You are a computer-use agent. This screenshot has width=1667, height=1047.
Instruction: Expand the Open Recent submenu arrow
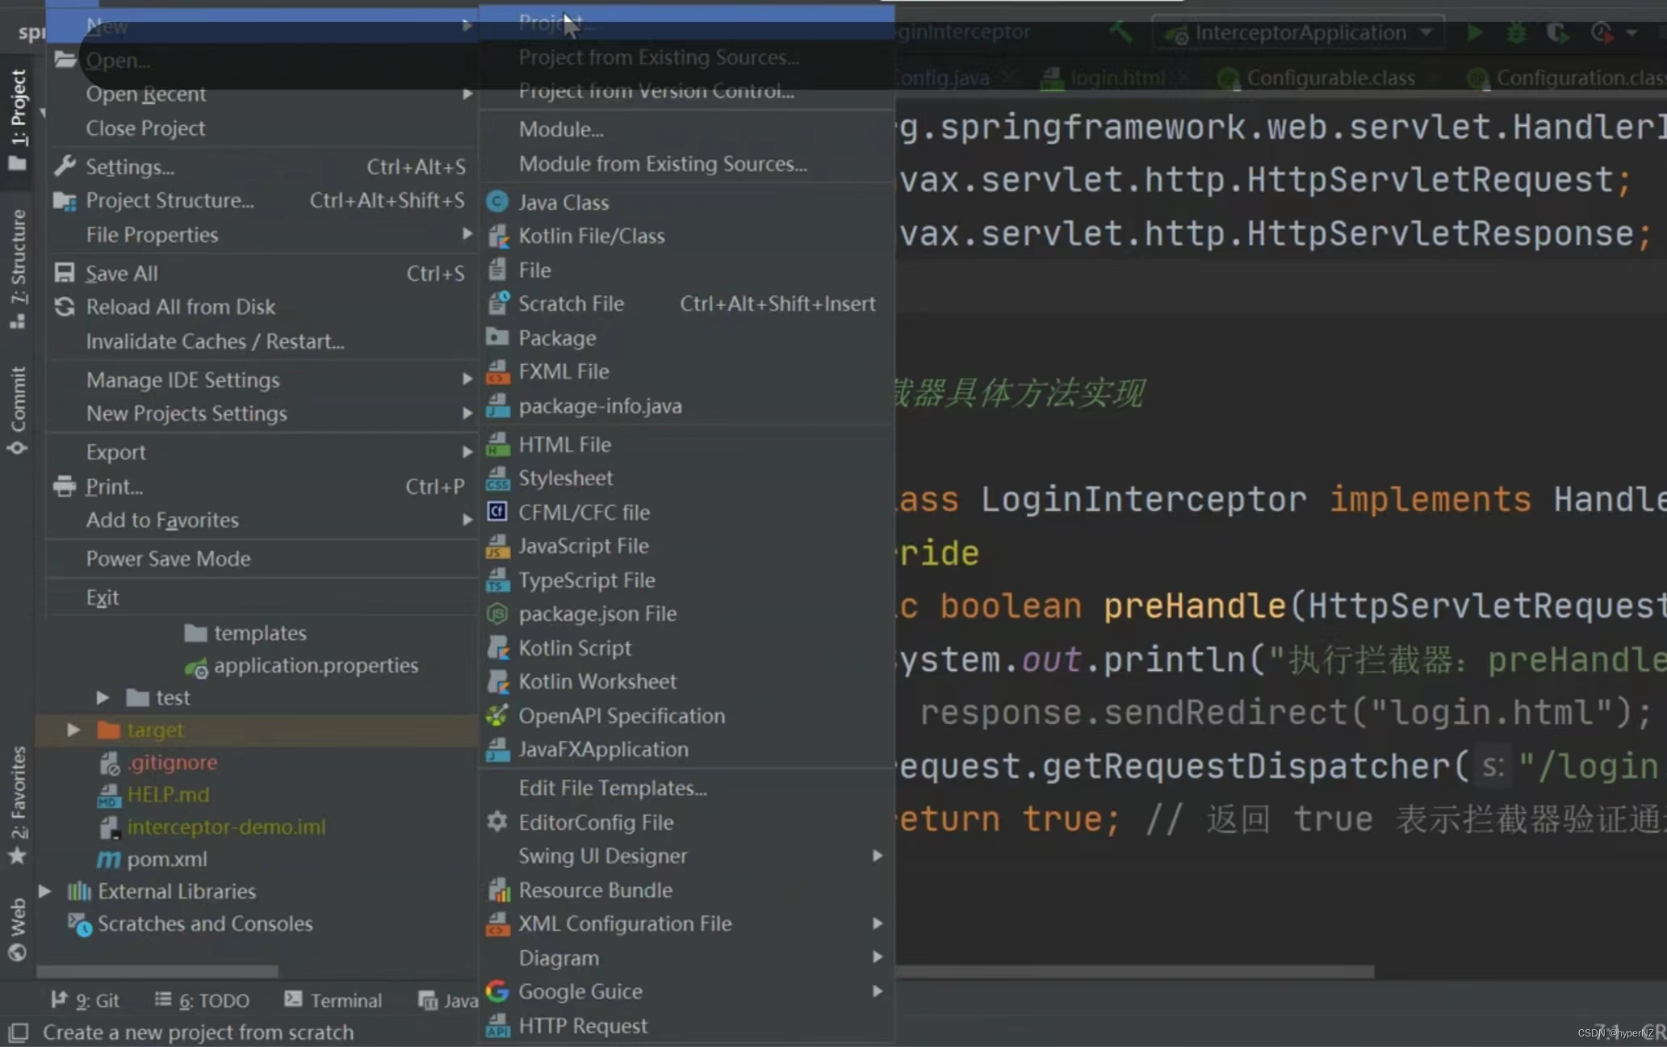pyautogui.click(x=467, y=94)
